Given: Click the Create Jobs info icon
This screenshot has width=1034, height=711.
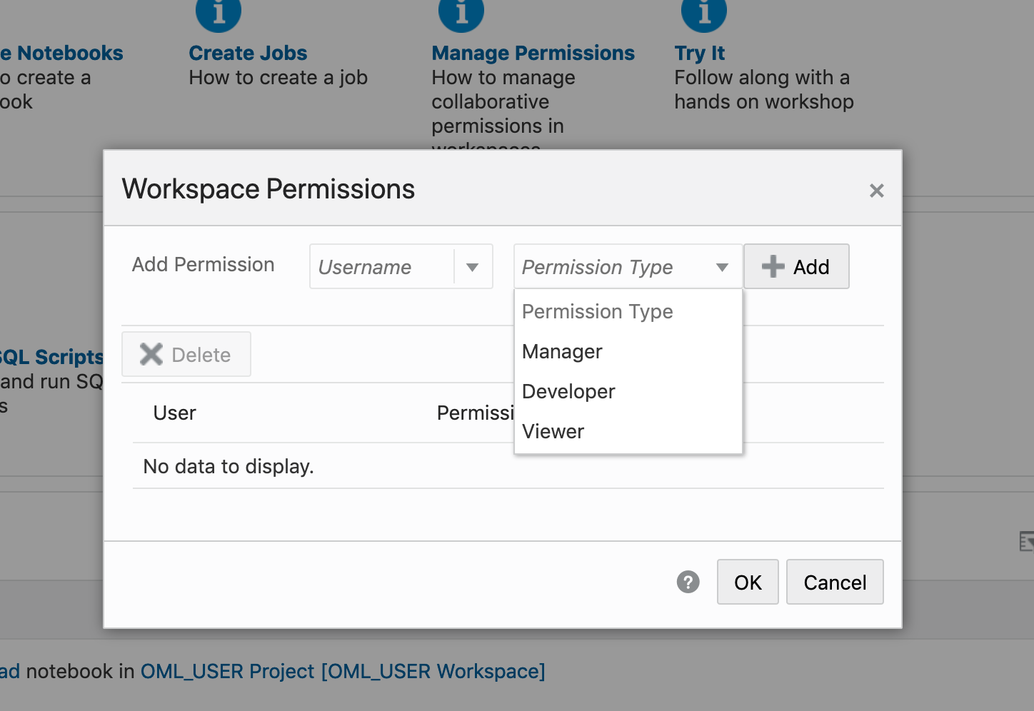Looking at the screenshot, I should point(219,13).
